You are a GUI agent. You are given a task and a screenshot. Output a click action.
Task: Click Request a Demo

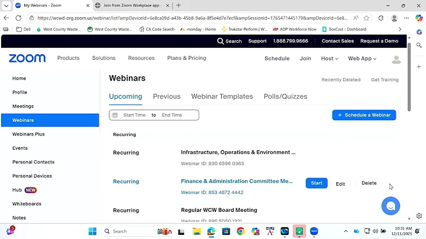[x=379, y=41]
